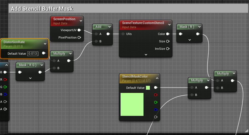Viewport: 249px width, 135px height.
Task: Open the Mask ( R ) header chevron
Action: pyautogui.click(x=200, y=27)
